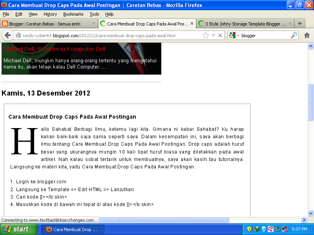The image size is (314, 235).
Task: Click step 4. Masukkan kode di bawah line
Action: (82, 204)
